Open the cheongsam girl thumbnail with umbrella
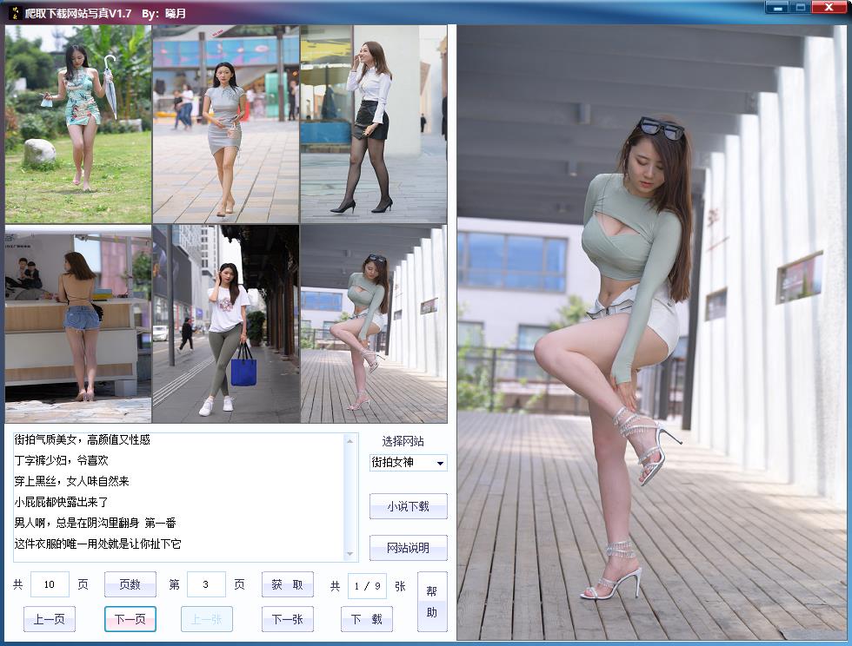This screenshot has width=852, height=646. 77,122
